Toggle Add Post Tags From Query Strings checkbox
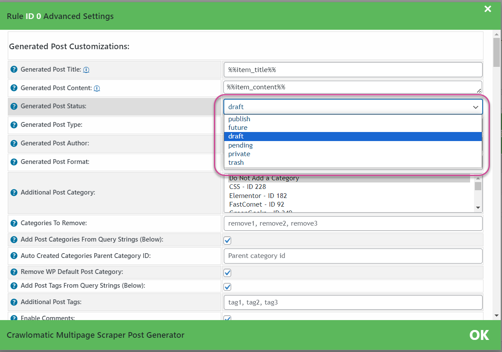The image size is (502, 352). click(227, 287)
